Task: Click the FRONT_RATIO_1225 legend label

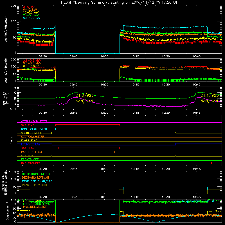Action: coord(37,204)
